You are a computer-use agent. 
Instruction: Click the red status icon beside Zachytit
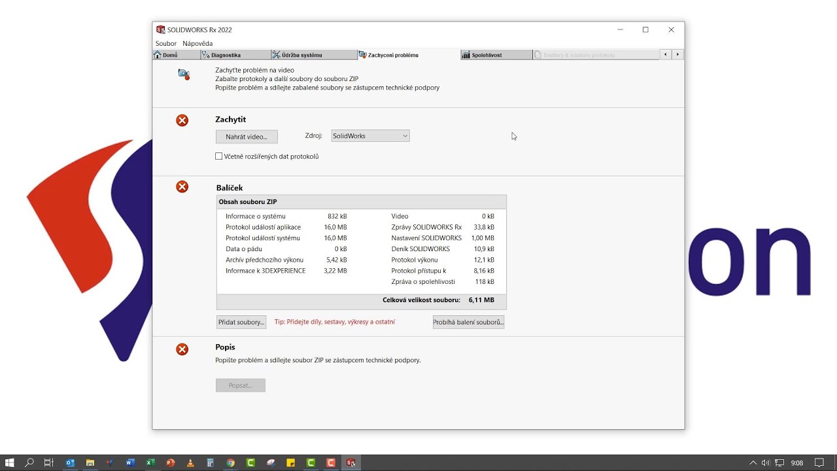pos(182,120)
